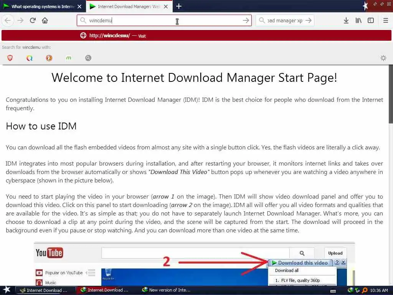This screenshot has width=393, height=295.
Task: Open search settings gear icon
Action: 383,58
